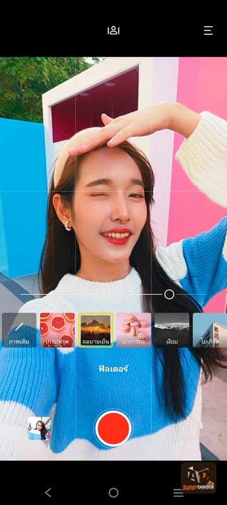
Task: Select the มาการอง macaron filter
Action: pos(134,330)
